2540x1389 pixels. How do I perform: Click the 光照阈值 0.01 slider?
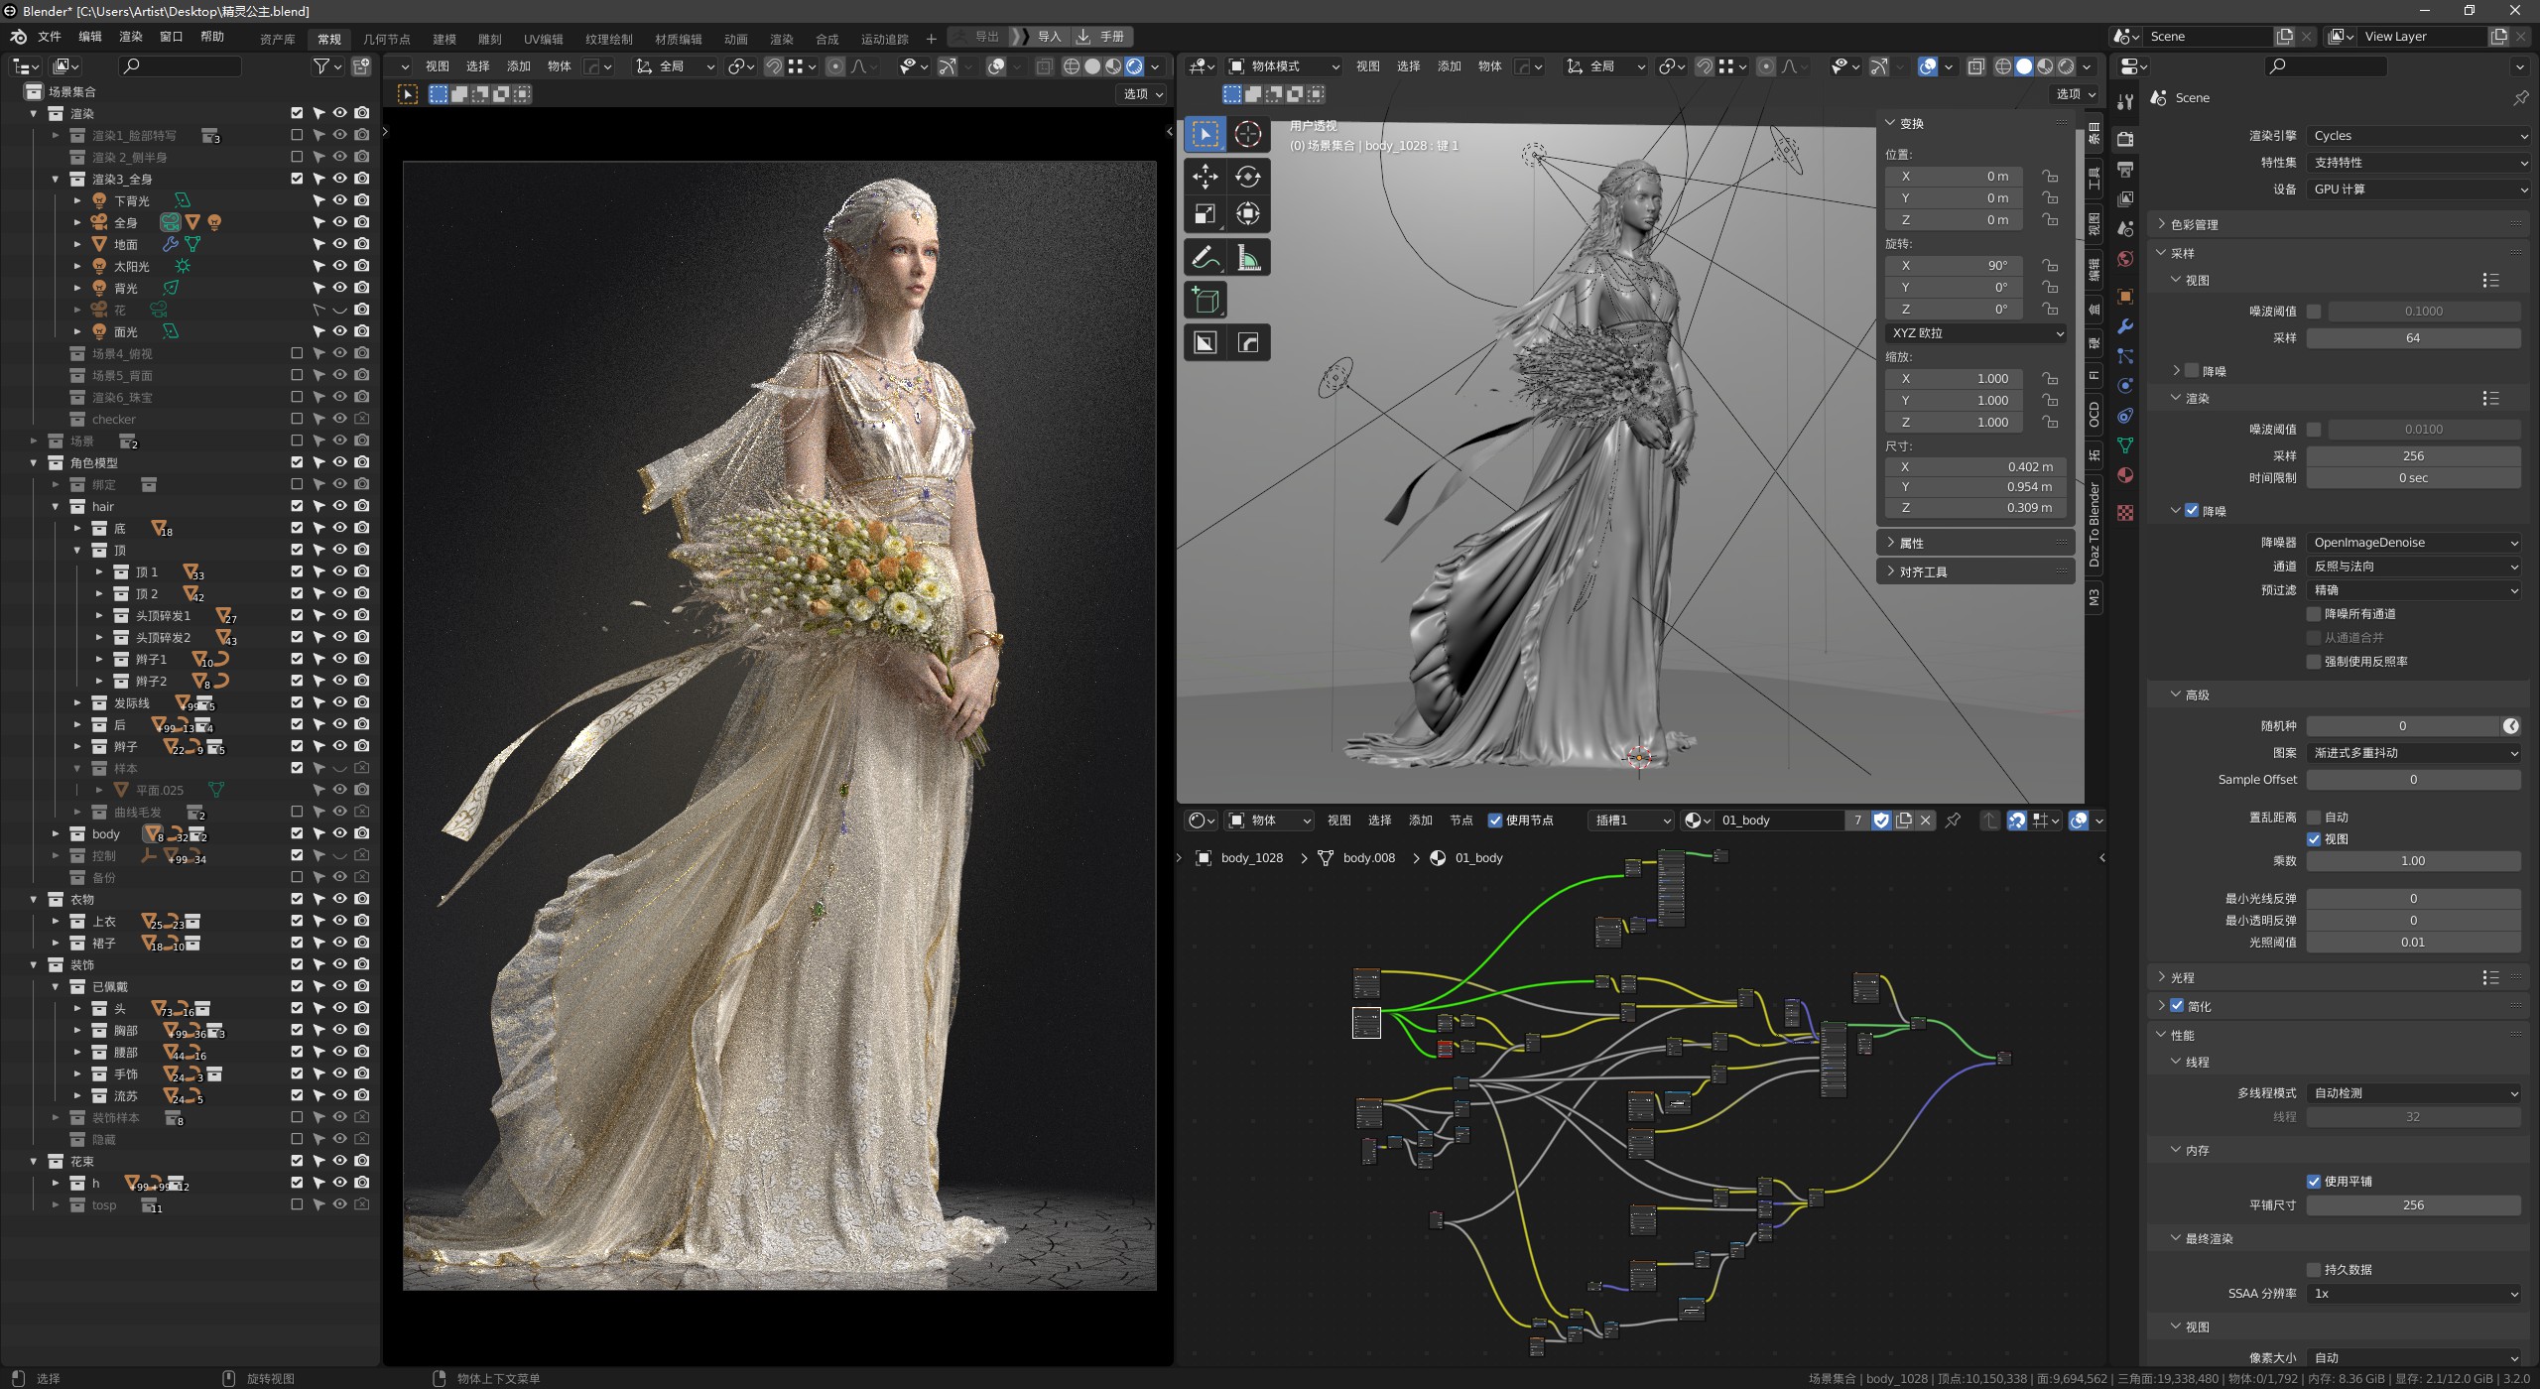tap(2413, 943)
